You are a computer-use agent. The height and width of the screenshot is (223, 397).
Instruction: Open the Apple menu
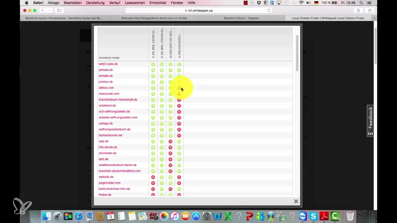(26, 2)
